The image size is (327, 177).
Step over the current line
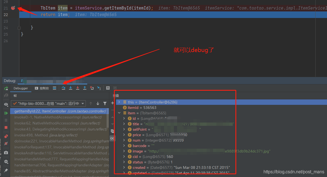tap(63, 88)
